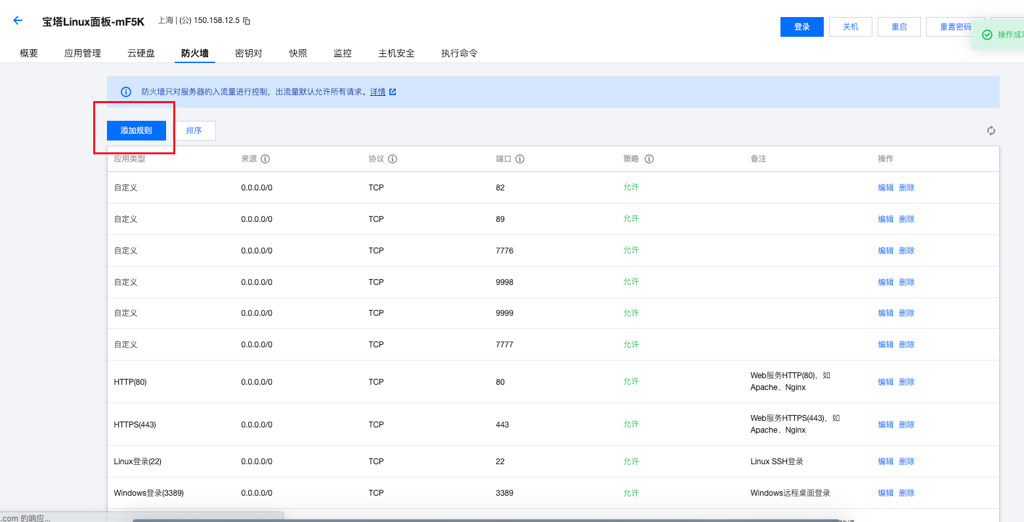Viewport: 1024px width, 522px height.
Task: Edit the rule for port 7777
Action: point(885,345)
